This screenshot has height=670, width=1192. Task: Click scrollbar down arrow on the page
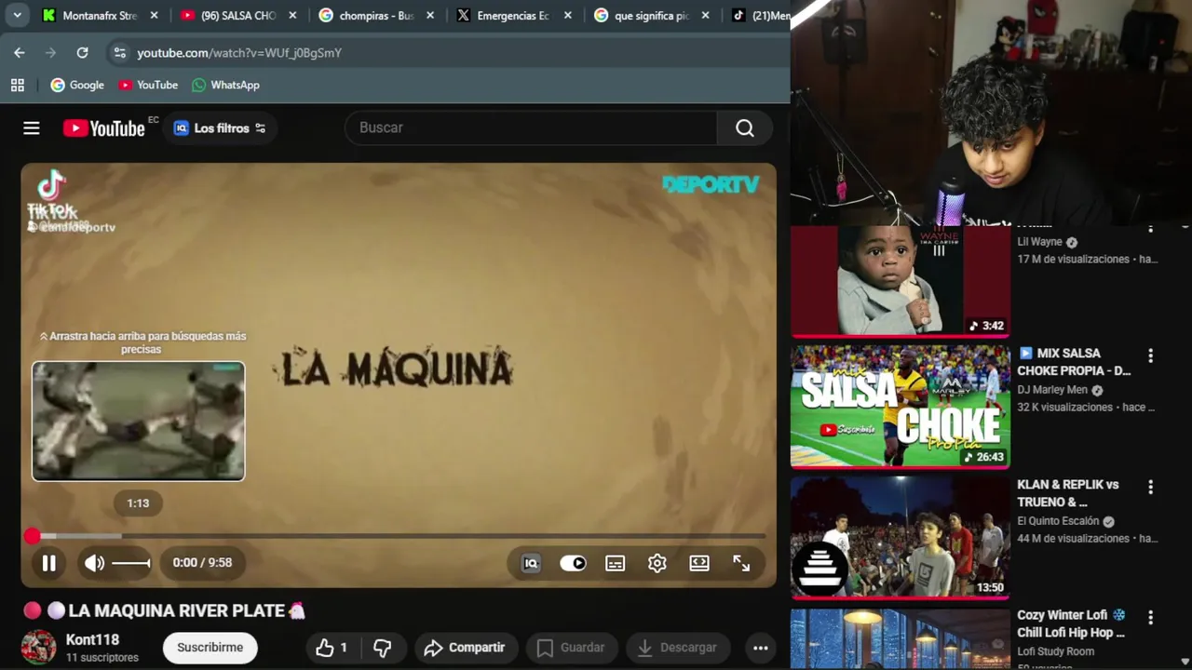(1185, 662)
